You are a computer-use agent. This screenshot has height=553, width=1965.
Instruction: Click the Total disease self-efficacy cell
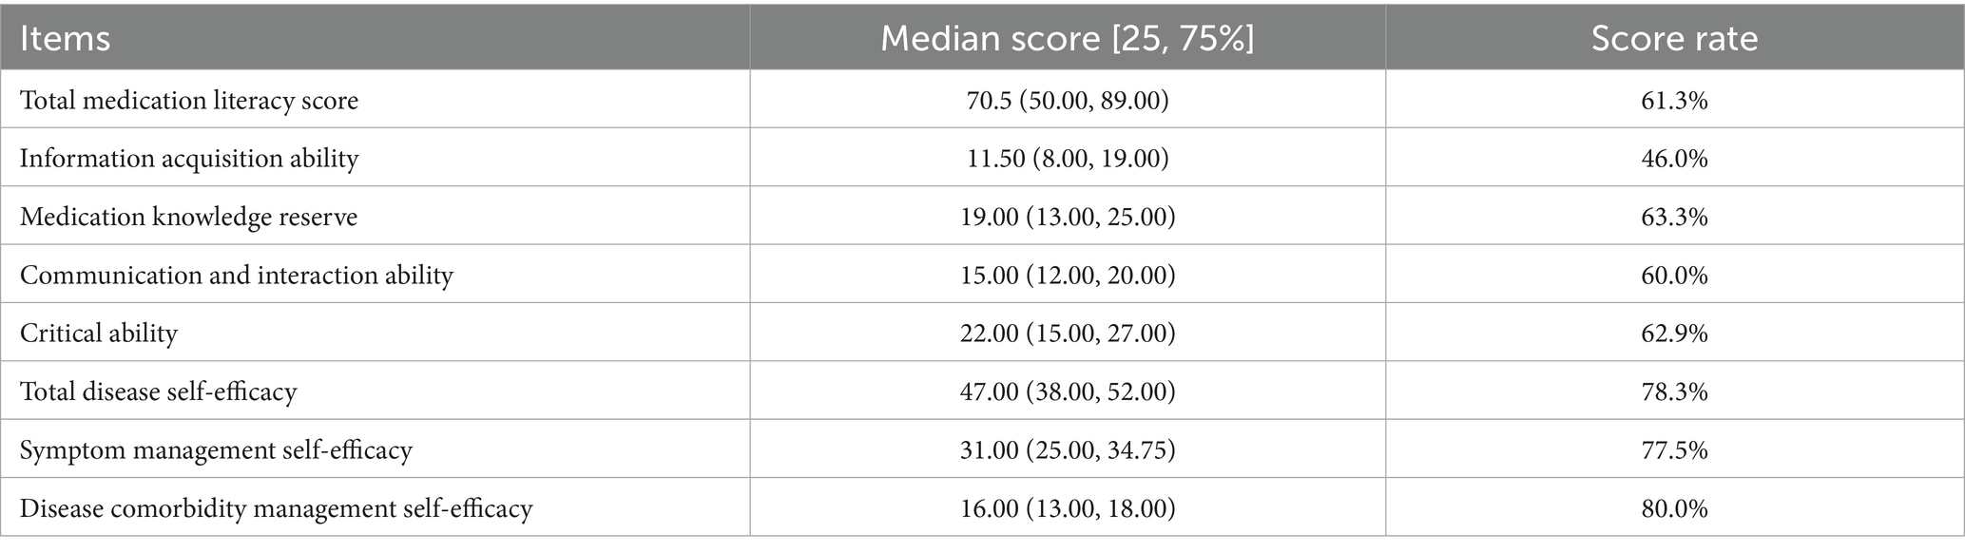pyautogui.click(x=159, y=391)
